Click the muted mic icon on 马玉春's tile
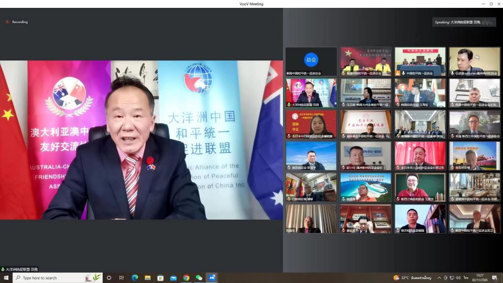The width and height of the screenshot is (503, 283). point(343,105)
